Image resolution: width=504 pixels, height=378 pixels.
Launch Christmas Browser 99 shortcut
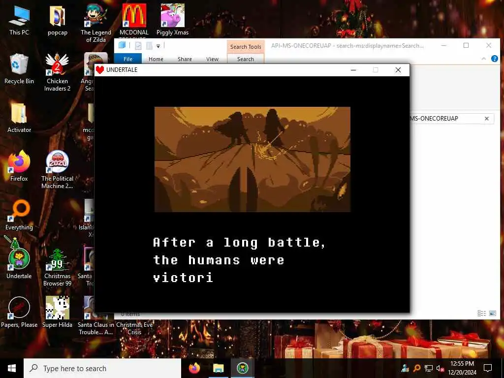pos(57,267)
